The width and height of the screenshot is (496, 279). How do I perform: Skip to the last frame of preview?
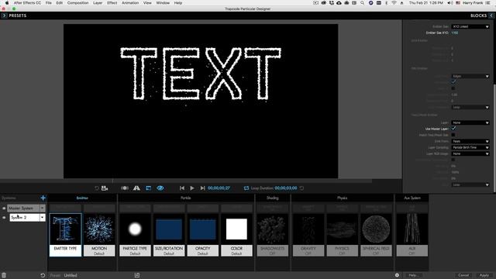coord(202,188)
